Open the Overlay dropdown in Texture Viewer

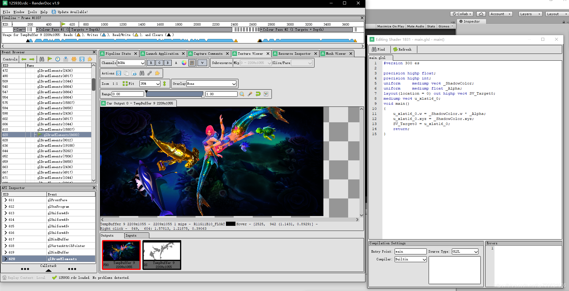[211, 84]
